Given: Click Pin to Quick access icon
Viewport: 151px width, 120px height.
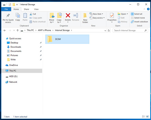Looking at the screenshot, I should (8, 15).
